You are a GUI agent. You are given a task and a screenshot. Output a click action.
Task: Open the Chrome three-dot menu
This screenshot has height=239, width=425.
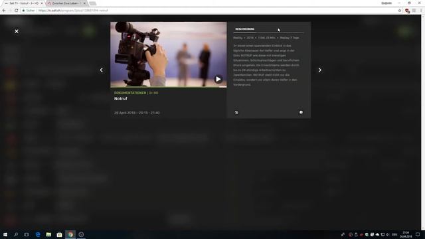pos(421,11)
